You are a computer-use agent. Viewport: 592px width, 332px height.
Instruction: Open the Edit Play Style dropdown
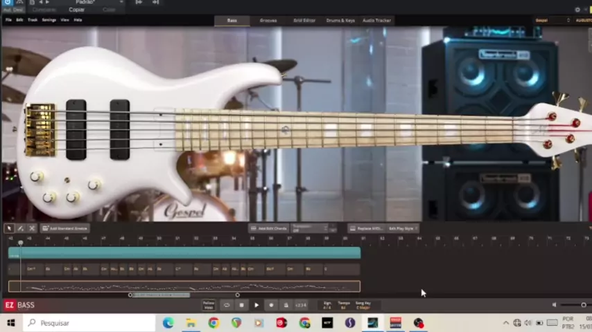[402, 228]
